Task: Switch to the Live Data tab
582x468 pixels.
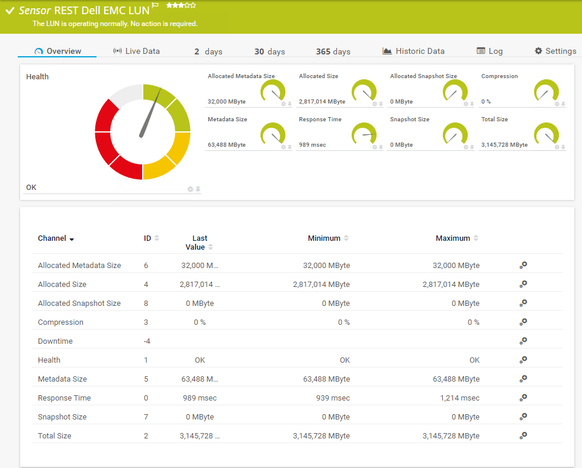Action: [136, 51]
